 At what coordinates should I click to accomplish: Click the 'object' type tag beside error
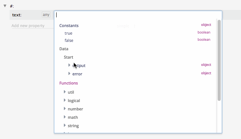click(206, 73)
